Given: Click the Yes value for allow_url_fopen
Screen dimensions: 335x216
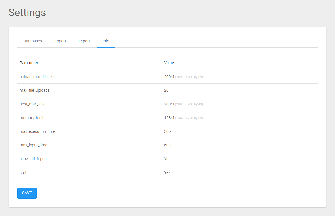Looking at the screenshot, I should tap(167, 159).
